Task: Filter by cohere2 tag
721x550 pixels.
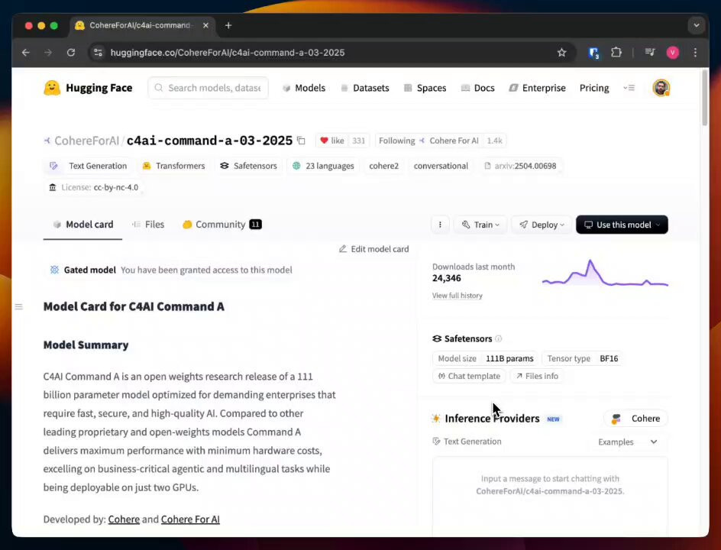Action: tap(384, 166)
